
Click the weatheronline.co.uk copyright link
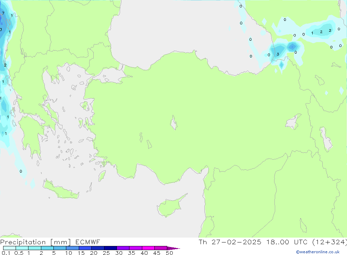(318, 252)
